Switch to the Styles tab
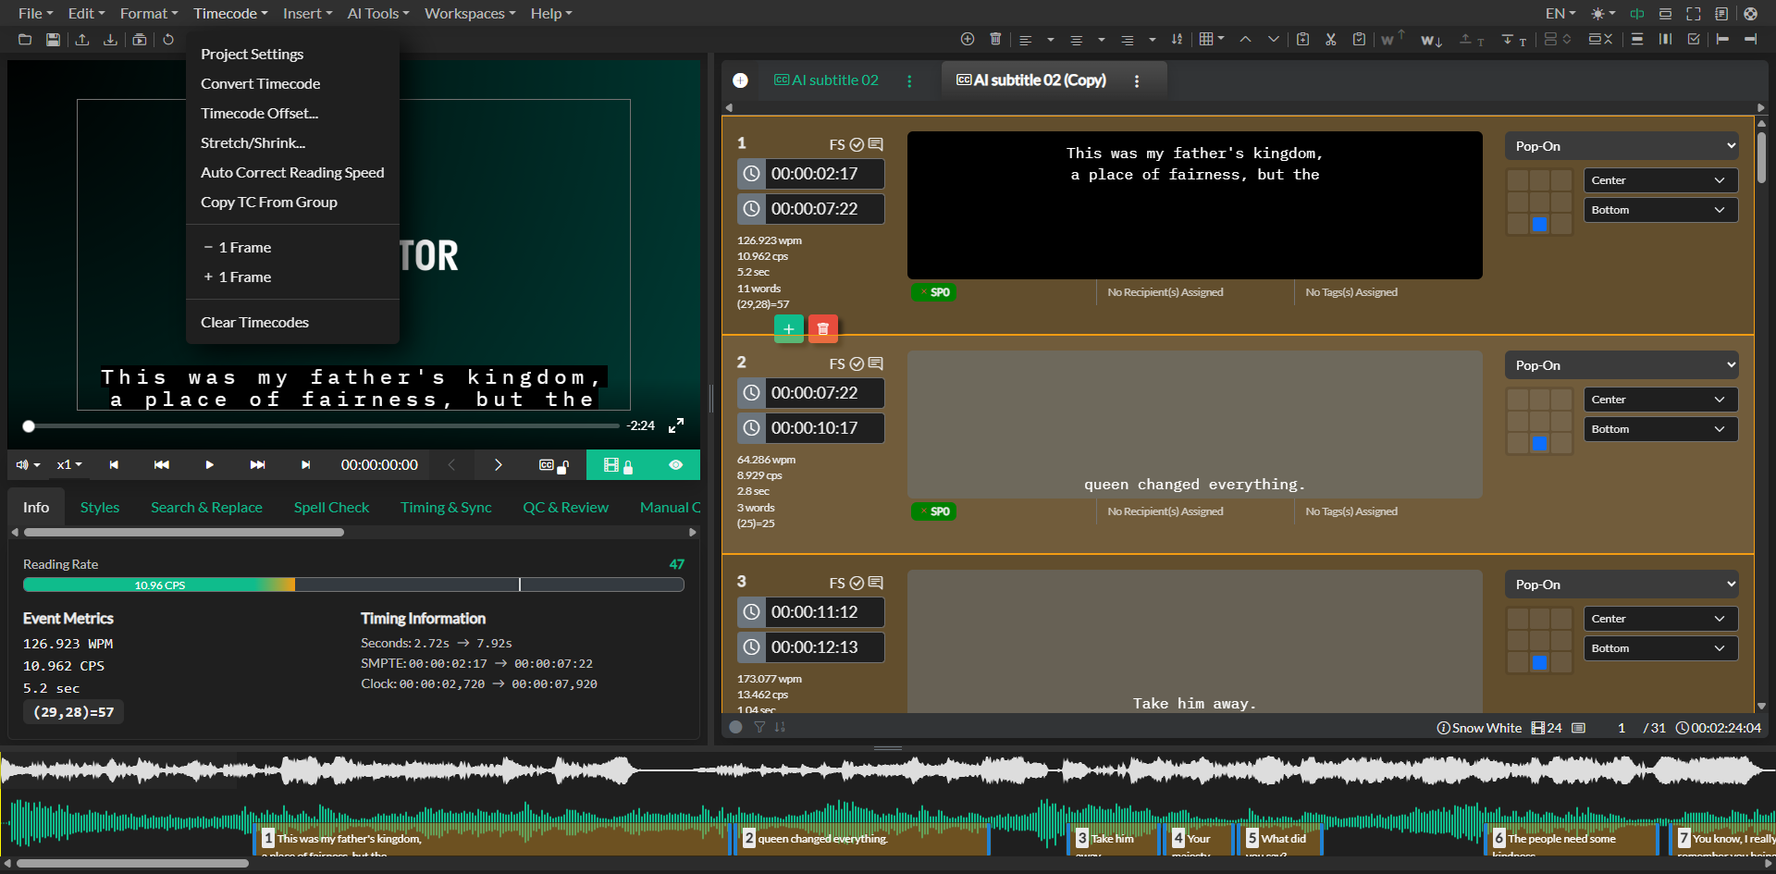The height and width of the screenshot is (874, 1776). (100, 507)
